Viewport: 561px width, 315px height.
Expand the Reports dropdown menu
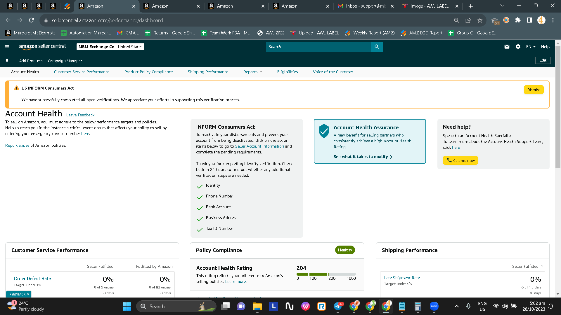(253, 72)
